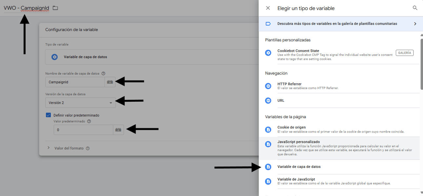Screen dimensions: 423x196
Task: Open community template gallery chevron
Action: (x=415, y=24)
